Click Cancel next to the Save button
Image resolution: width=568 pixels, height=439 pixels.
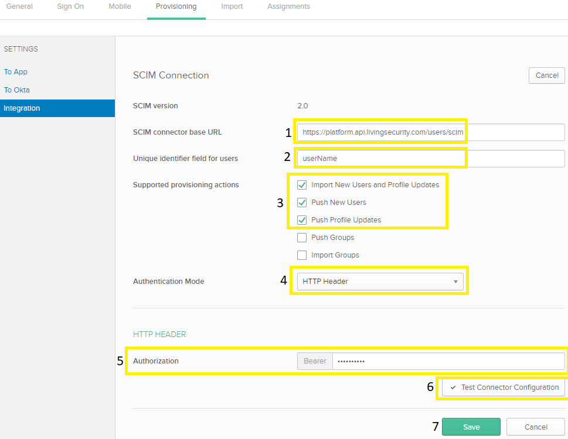click(x=535, y=427)
